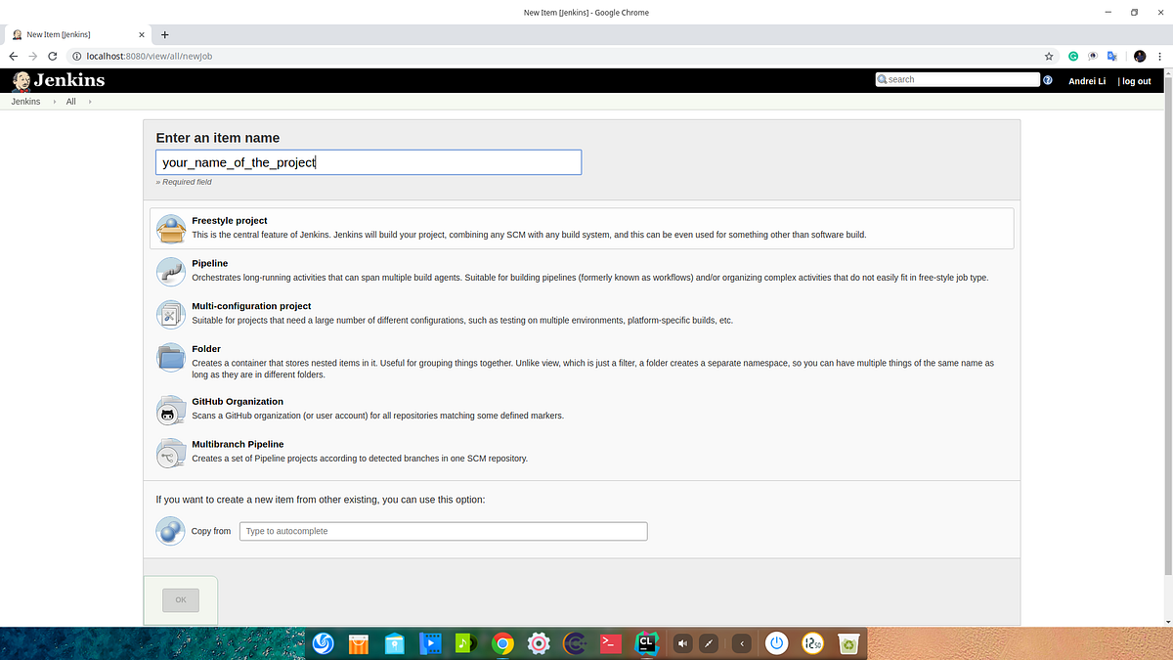Pick the Multi-configuration project icon

(x=171, y=314)
